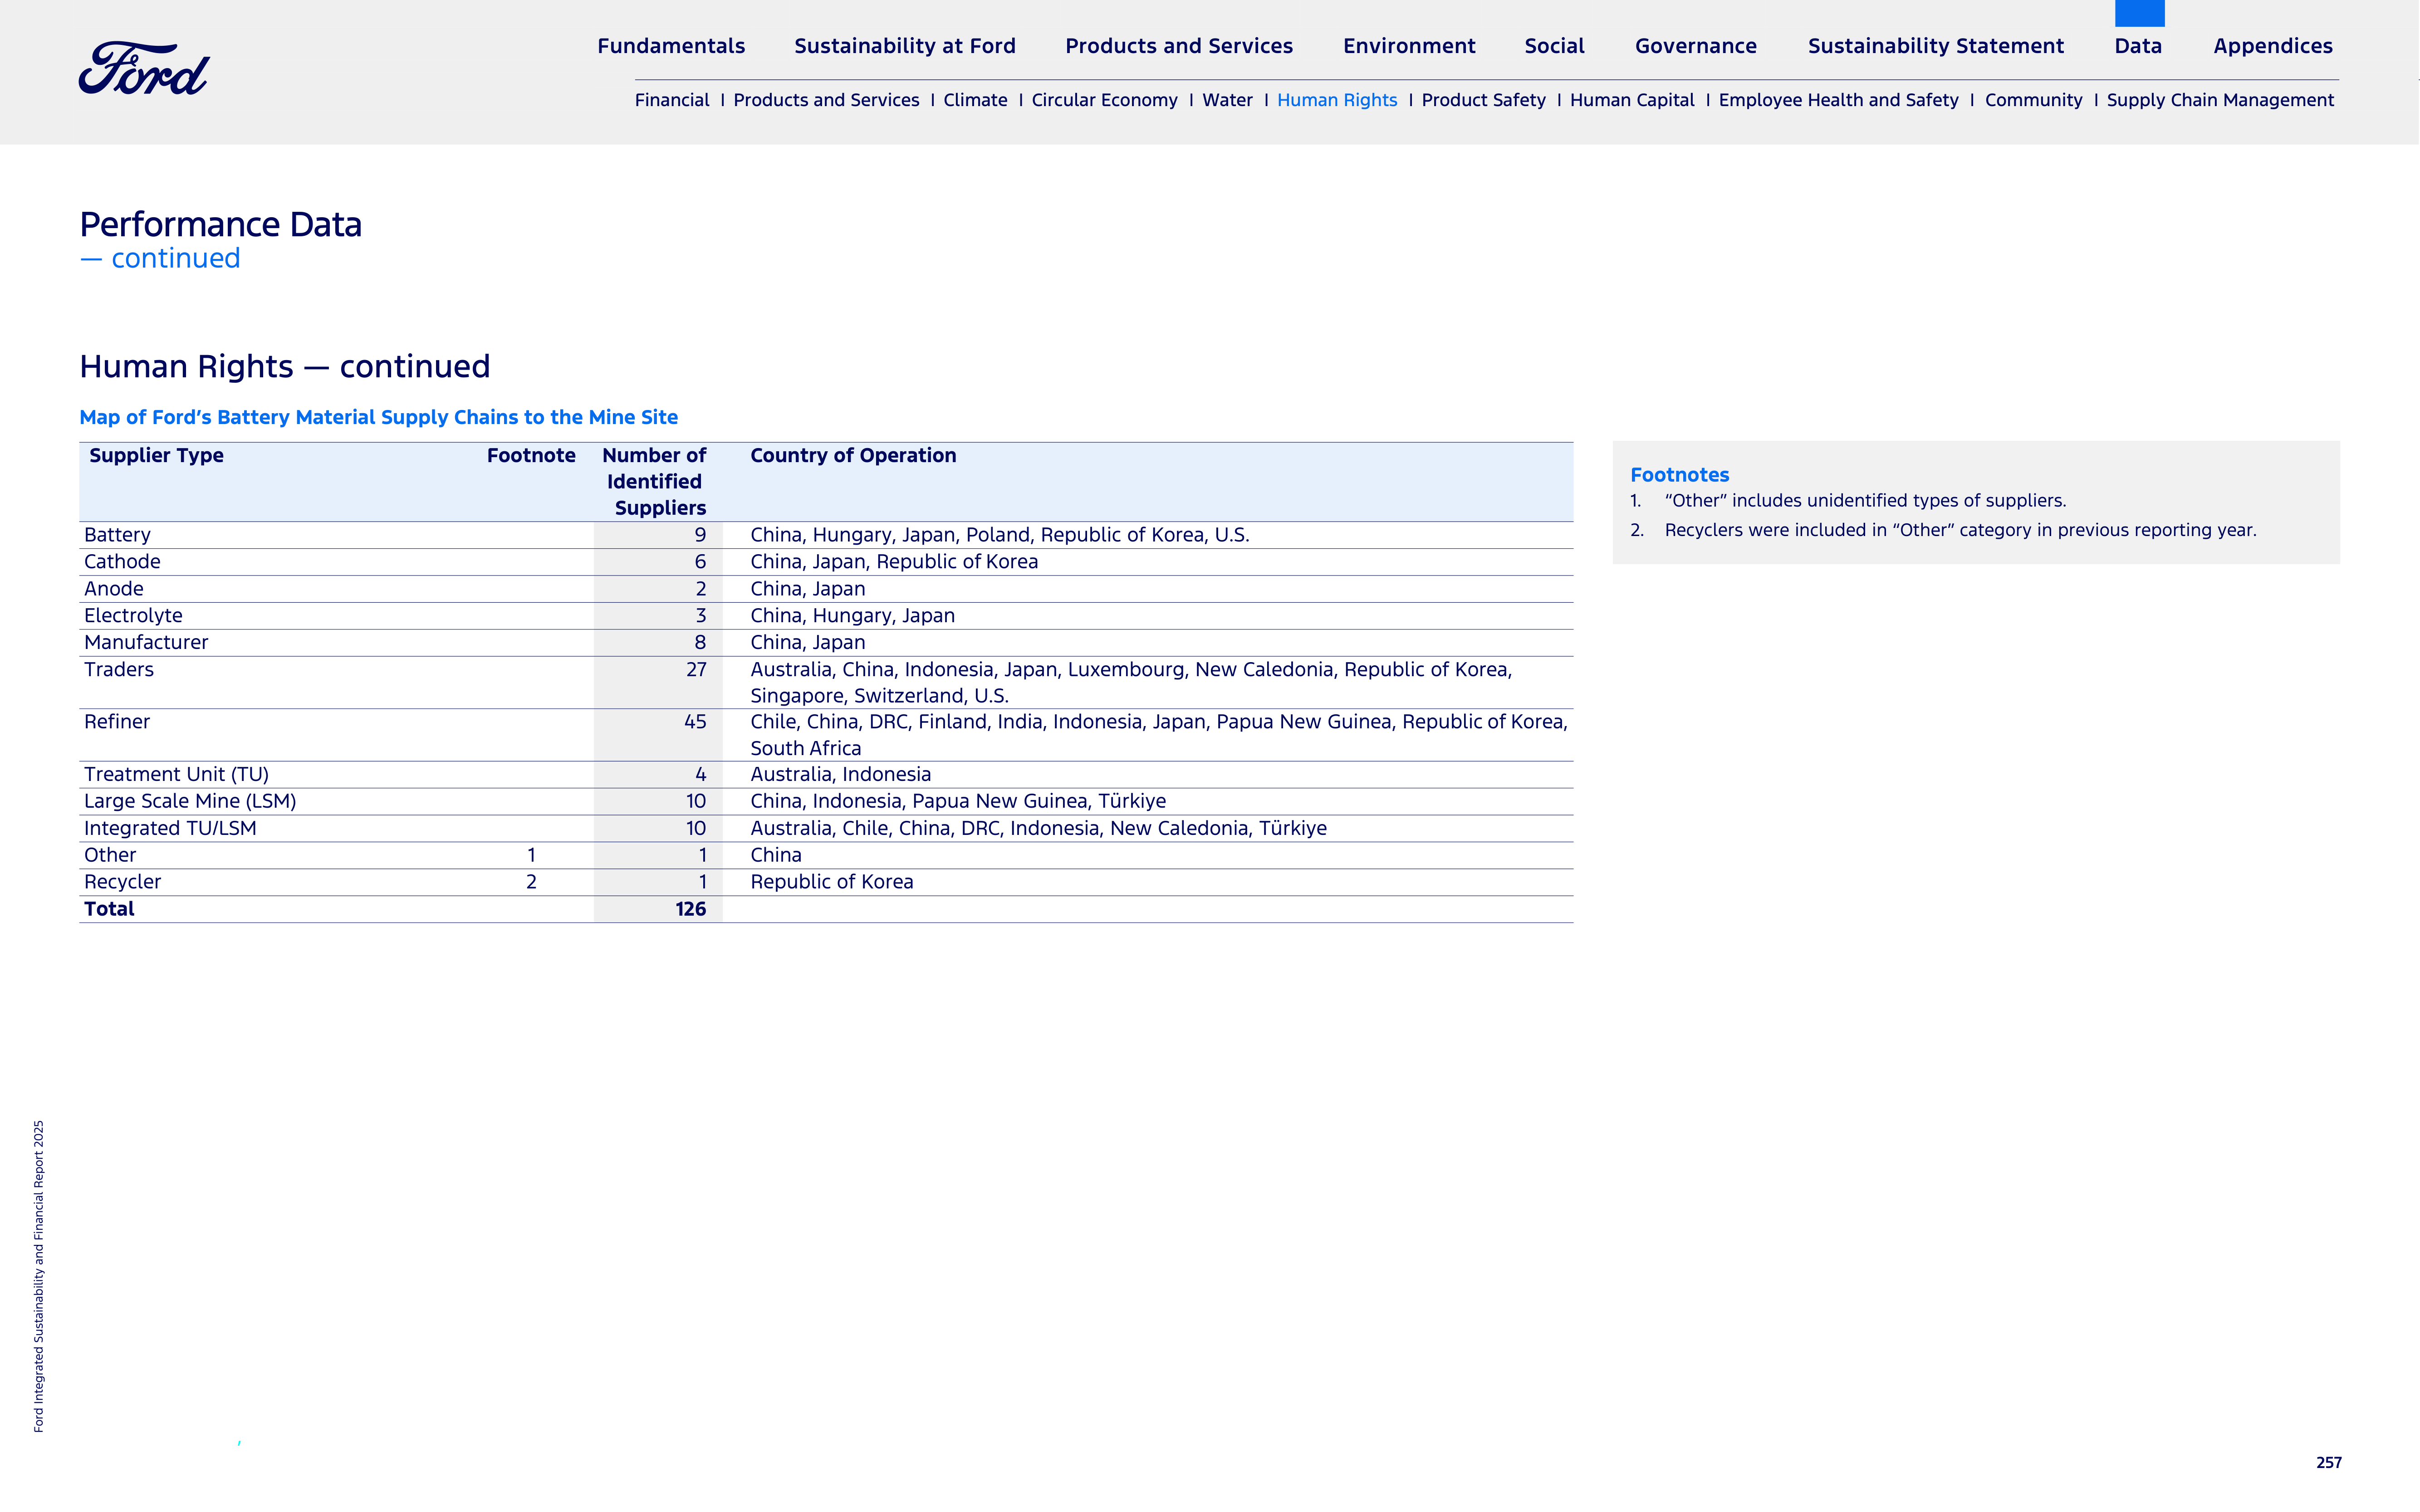This screenshot has height=1512, width=2420.
Task: Select the Large Scale Mine (LSM) row label
Action: 190,801
